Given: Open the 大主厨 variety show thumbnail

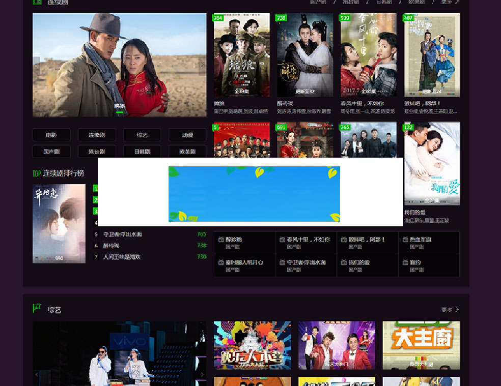Looking at the screenshot, I should pos(421,345).
